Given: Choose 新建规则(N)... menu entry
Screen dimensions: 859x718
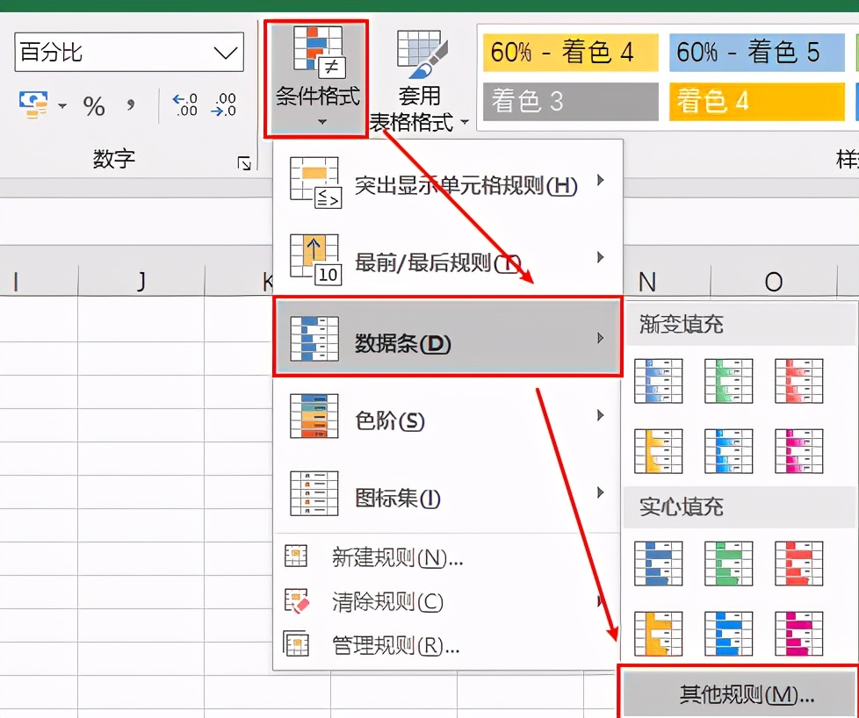Looking at the screenshot, I should click(448, 557).
